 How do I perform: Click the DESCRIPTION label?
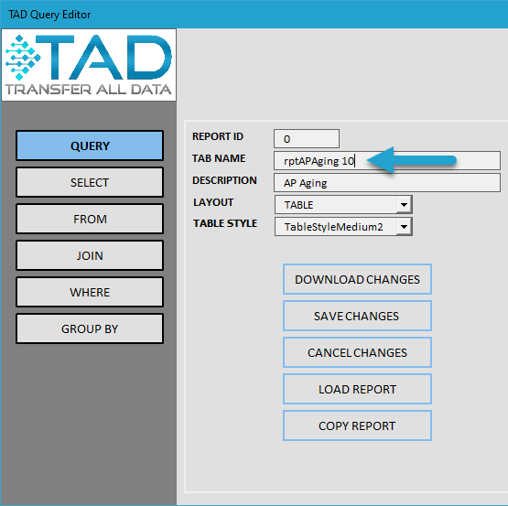(224, 180)
